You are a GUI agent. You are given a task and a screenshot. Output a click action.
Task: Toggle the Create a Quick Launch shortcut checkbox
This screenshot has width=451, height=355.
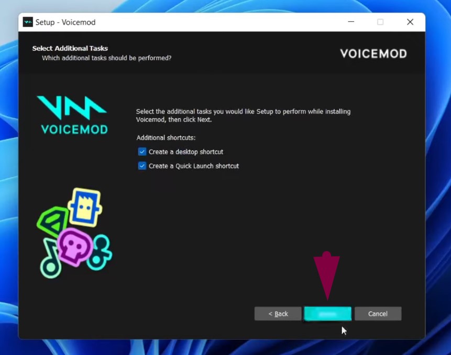point(142,166)
